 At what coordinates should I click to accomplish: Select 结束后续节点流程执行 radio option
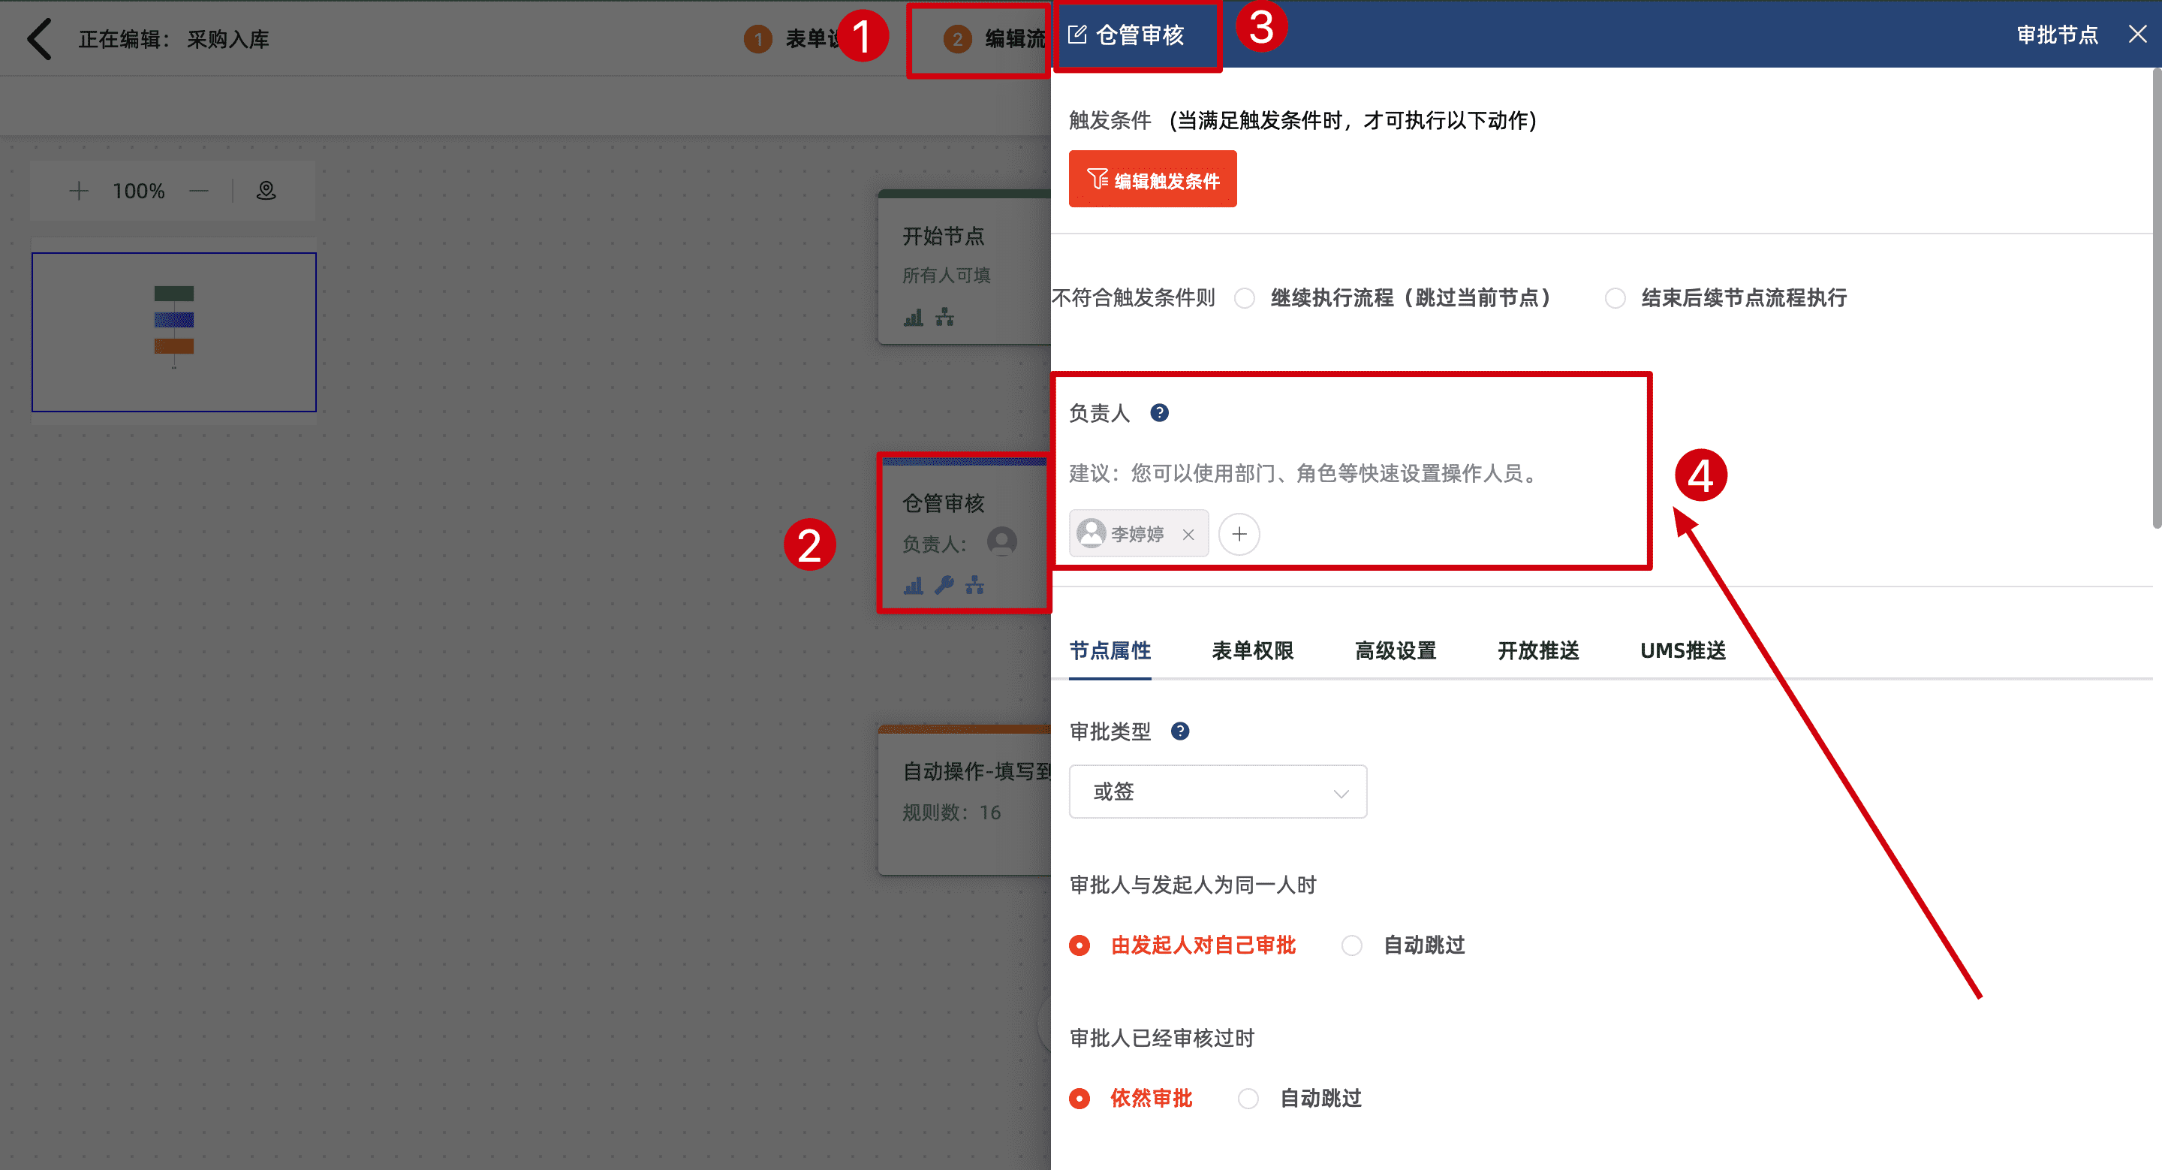(x=1615, y=298)
